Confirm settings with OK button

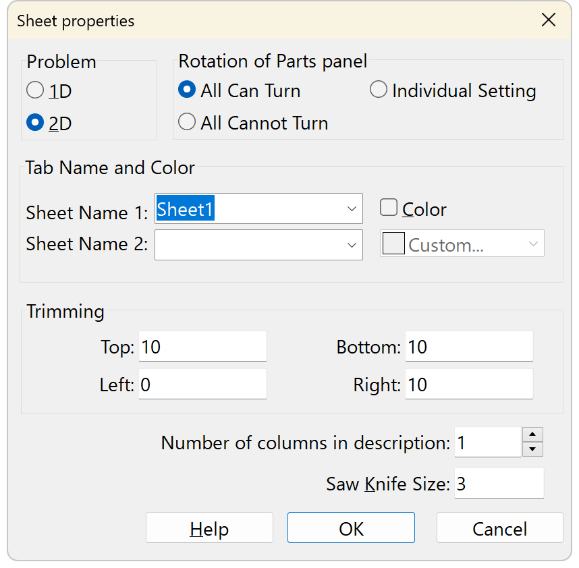pos(351,528)
